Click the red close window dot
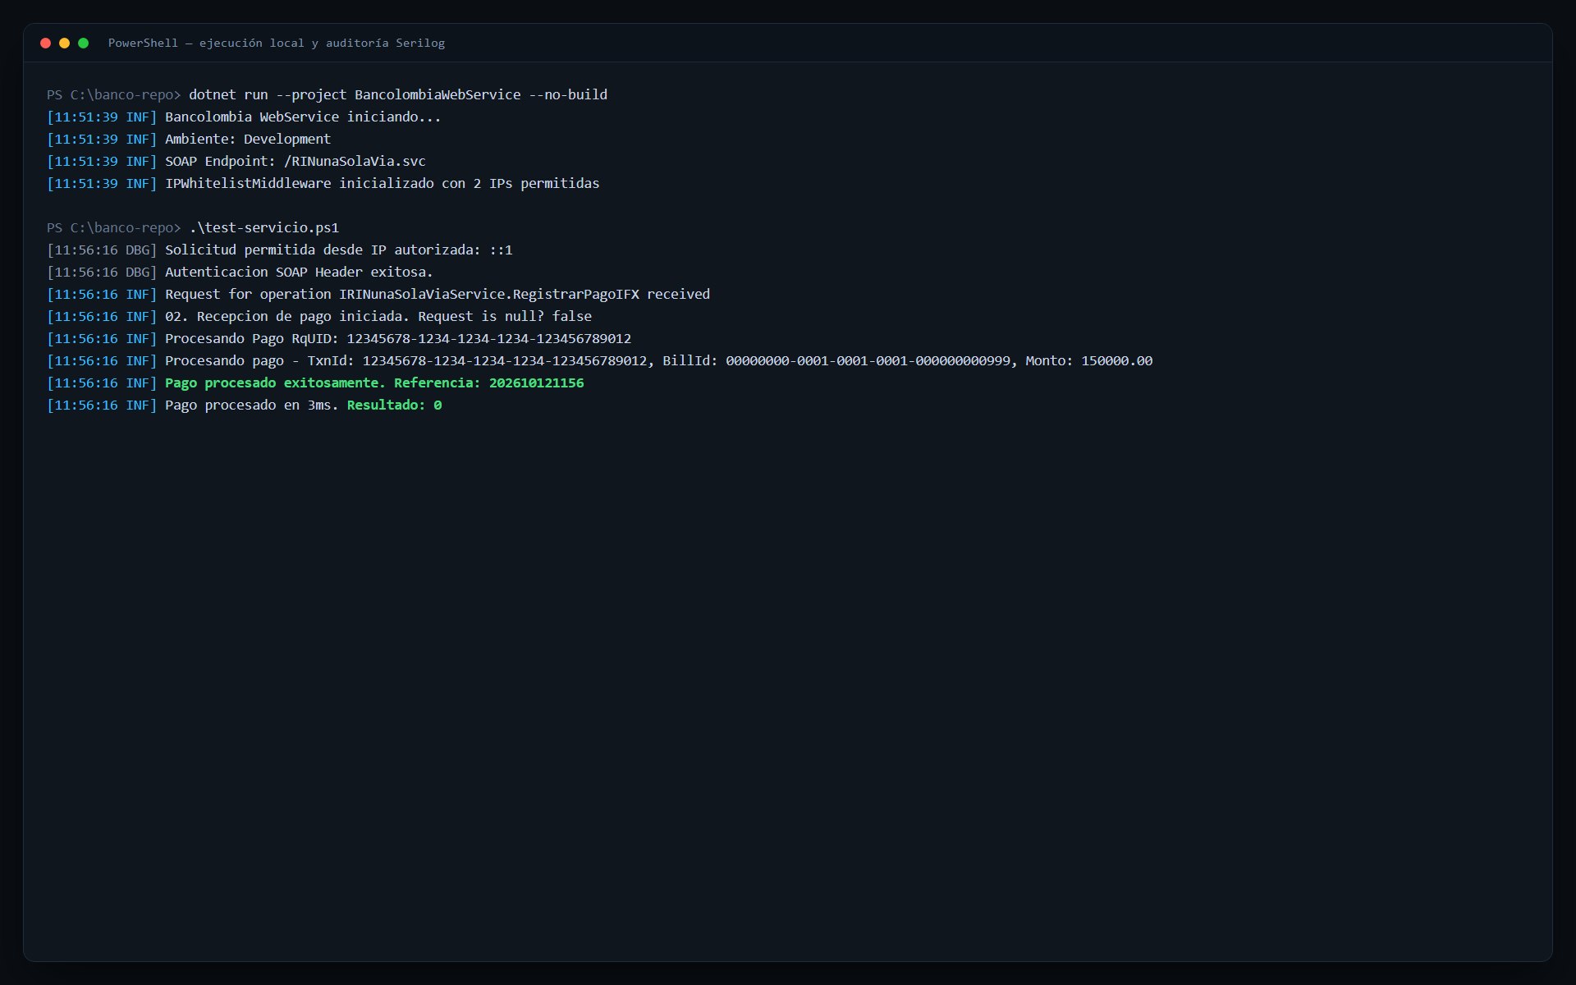Image resolution: width=1576 pixels, height=985 pixels. [46, 43]
